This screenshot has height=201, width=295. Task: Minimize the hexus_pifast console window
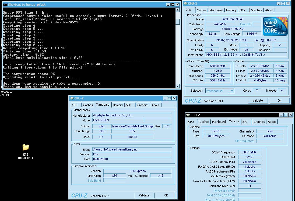click(168, 5)
